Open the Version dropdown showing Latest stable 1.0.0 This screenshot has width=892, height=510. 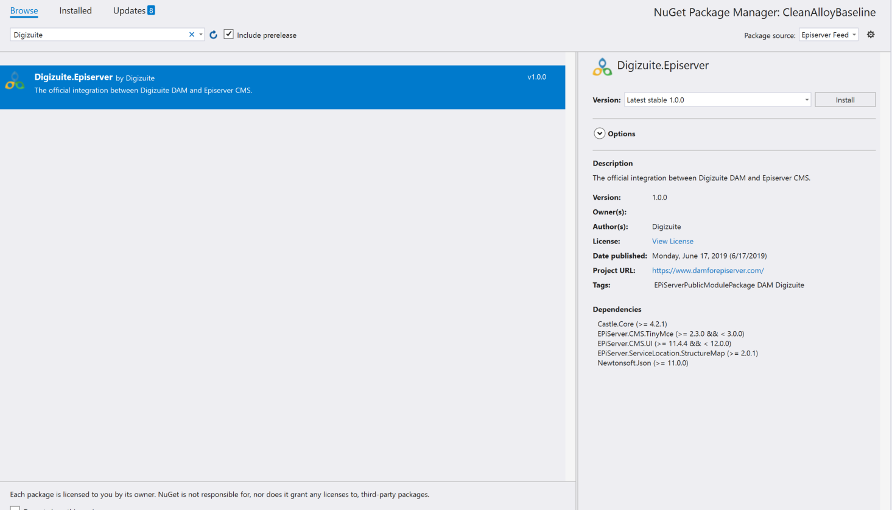(717, 100)
